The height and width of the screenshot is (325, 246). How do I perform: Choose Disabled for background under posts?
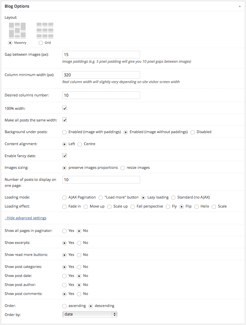pos(193,132)
